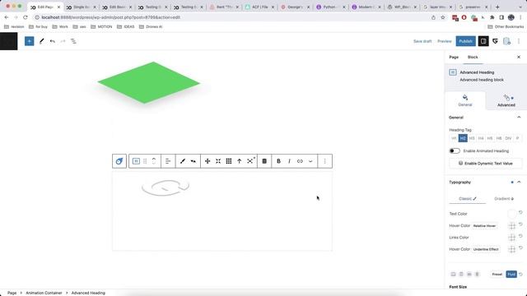
Task: Set heading tag to H1
Action: [454, 138]
